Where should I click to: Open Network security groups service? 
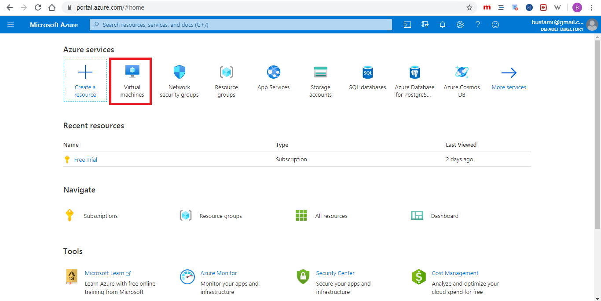click(x=180, y=81)
